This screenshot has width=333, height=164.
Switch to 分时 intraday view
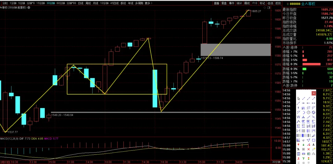tap(5, 3)
